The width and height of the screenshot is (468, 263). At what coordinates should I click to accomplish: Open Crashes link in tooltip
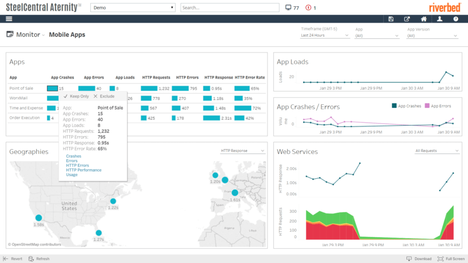pos(73,156)
